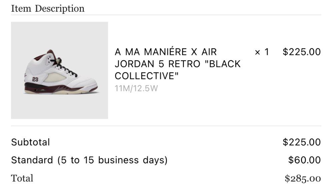The height and width of the screenshot is (194, 329).
Task: Click the × 1 quantity indicator
Action: [262, 52]
